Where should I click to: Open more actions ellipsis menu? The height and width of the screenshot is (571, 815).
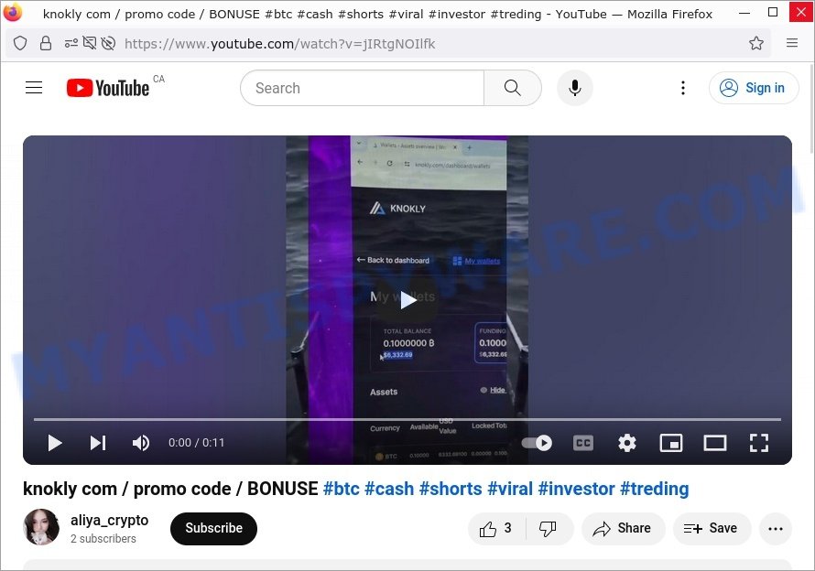pos(776,529)
